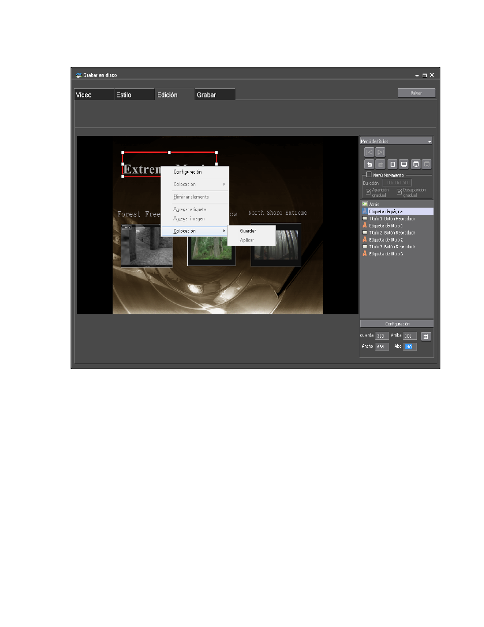Toggle the safe area frame icon
This screenshot has width=484, height=627.
[393, 164]
